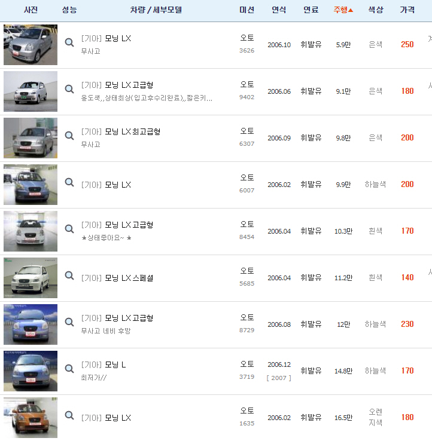Click the ★상태좋아요~★ description

point(106,238)
